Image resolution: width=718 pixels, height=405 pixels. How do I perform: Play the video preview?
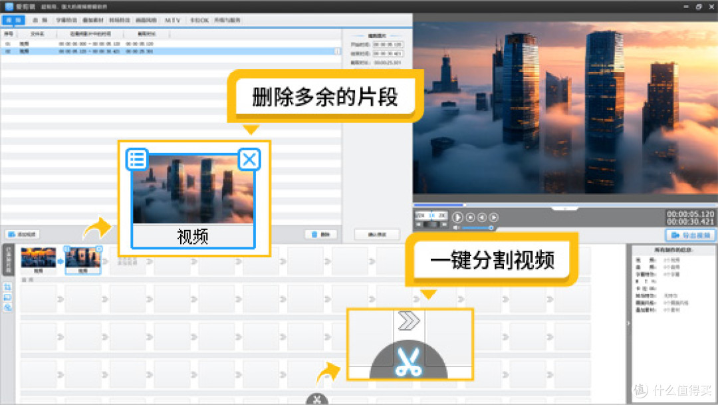pos(457,217)
